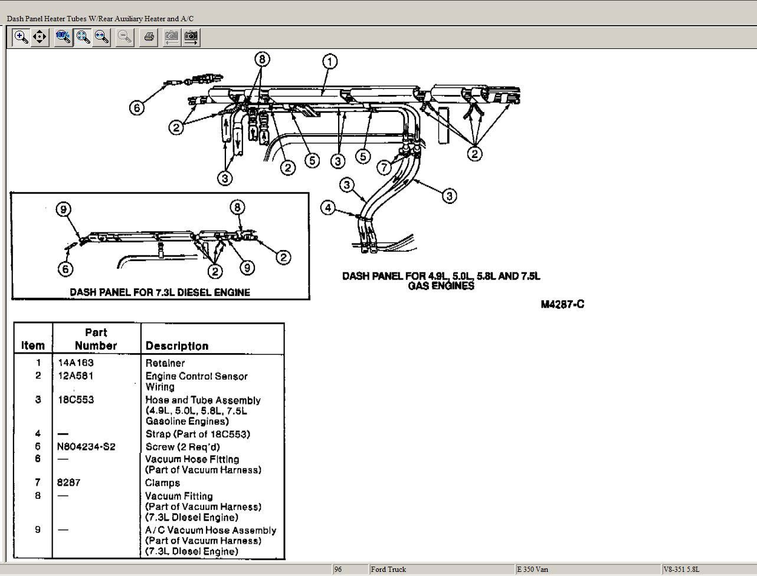Image resolution: width=757 pixels, height=576 pixels.
Task: Select the zoom in magnifier tool
Action: pyautogui.click(x=21, y=38)
